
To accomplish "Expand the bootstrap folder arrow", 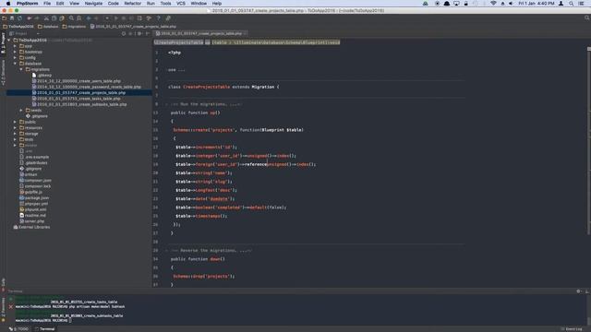I will (15, 52).
